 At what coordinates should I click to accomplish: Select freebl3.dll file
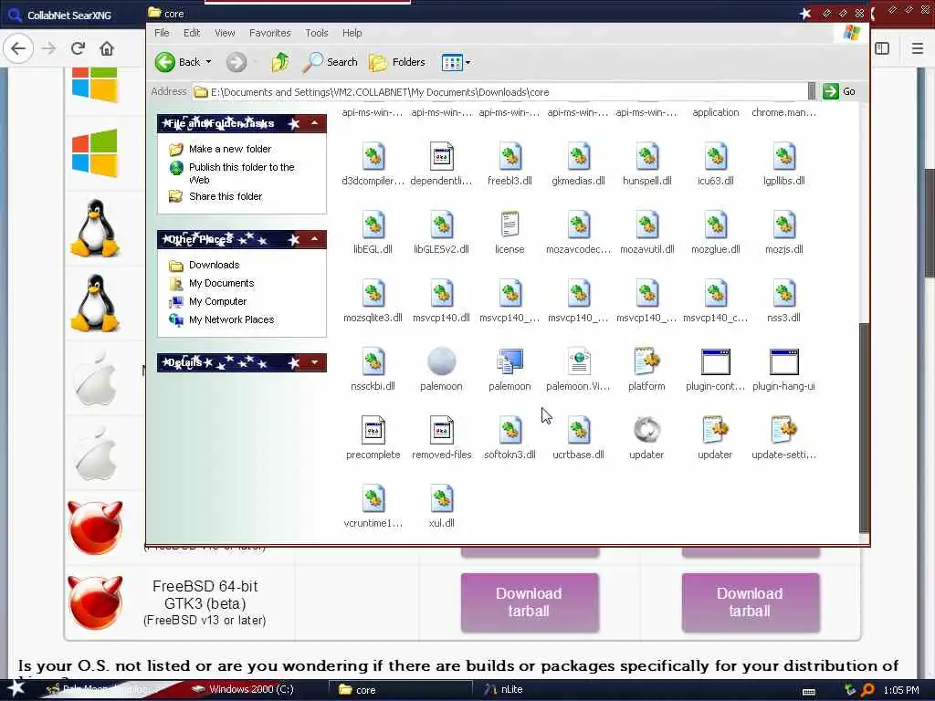click(x=510, y=157)
